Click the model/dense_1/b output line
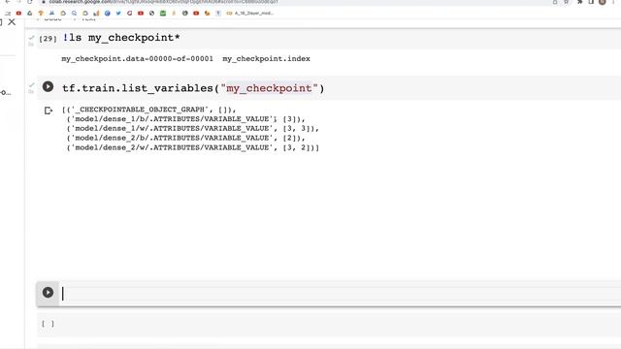The image size is (621, 349). point(186,118)
